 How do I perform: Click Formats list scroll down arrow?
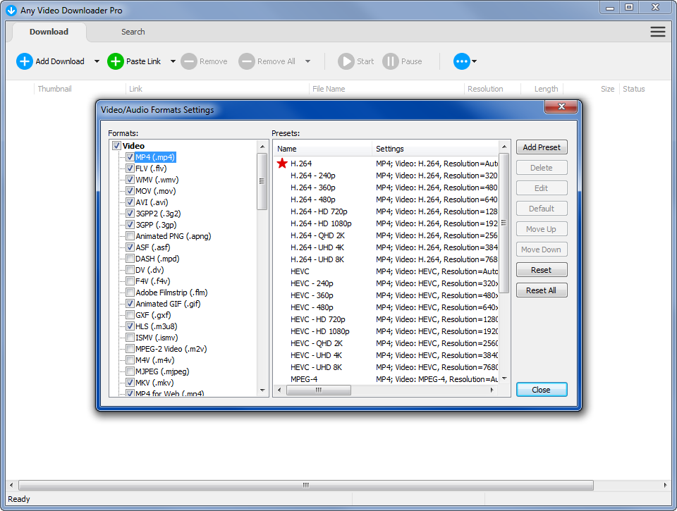[262, 390]
